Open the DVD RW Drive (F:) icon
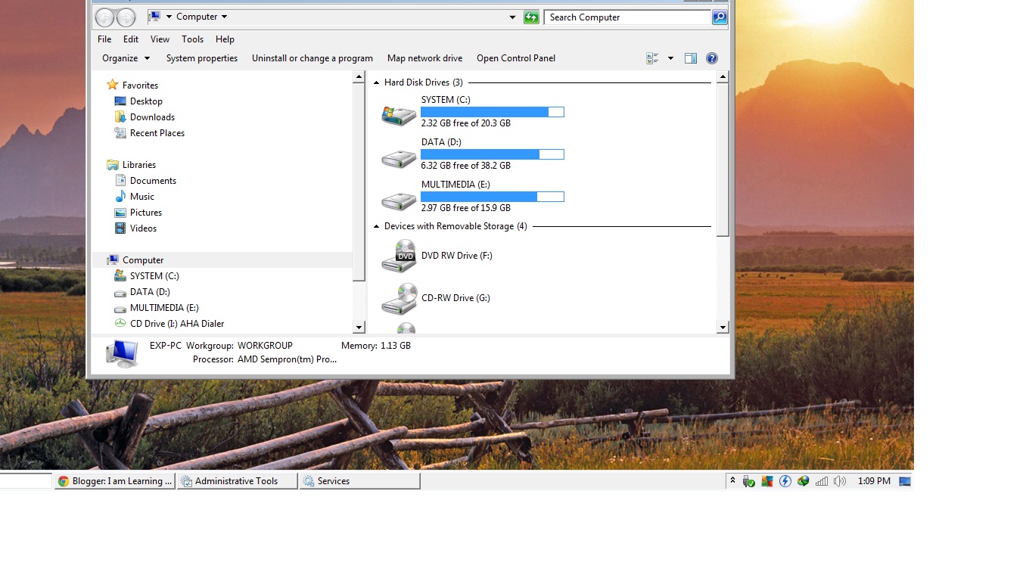Screen dimensions: 1029x581 399,256
